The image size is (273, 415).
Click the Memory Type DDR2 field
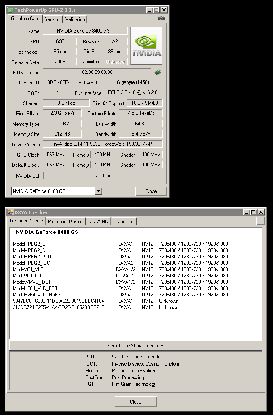[x=62, y=124]
